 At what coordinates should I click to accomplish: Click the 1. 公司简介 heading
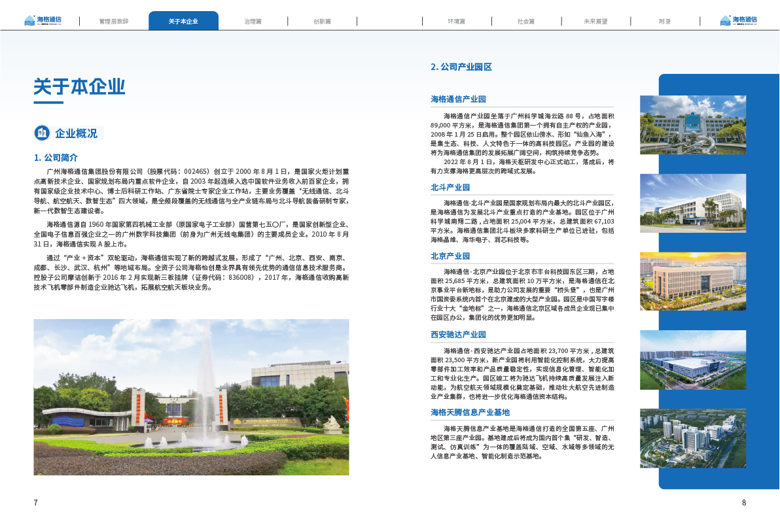(56, 158)
